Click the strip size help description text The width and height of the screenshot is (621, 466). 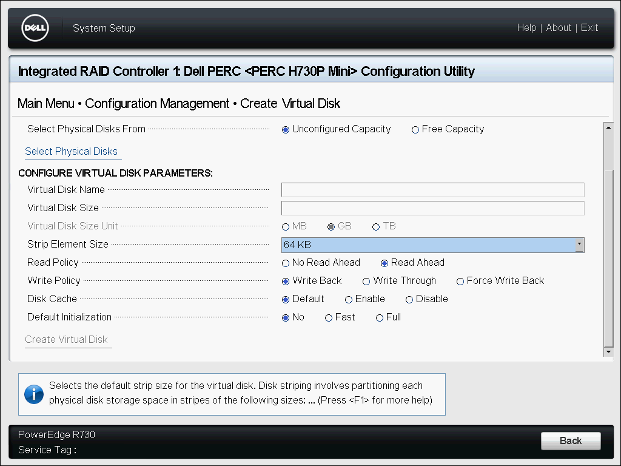241,393
